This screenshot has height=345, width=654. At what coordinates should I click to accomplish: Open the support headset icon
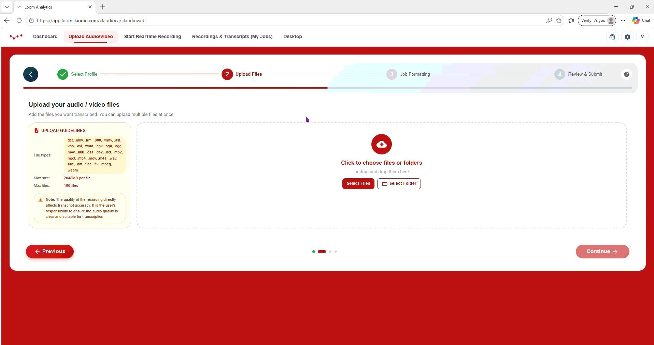[612, 37]
